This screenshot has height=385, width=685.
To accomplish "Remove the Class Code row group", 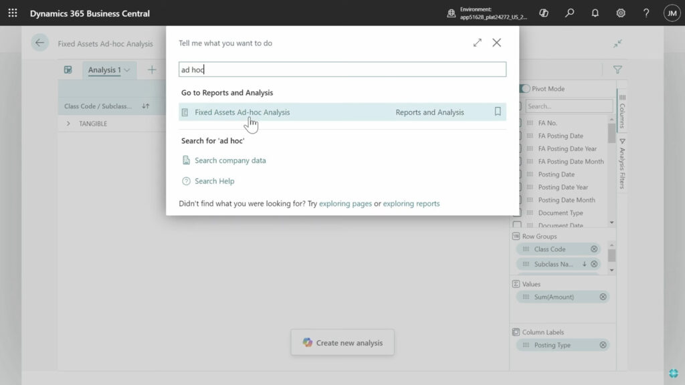I will [594, 249].
